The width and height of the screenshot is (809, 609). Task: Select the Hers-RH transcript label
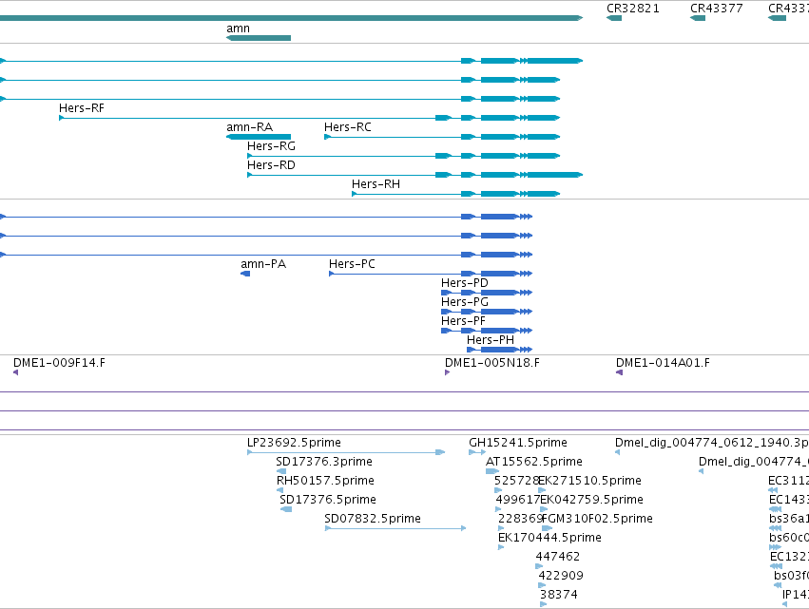[x=376, y=184]
